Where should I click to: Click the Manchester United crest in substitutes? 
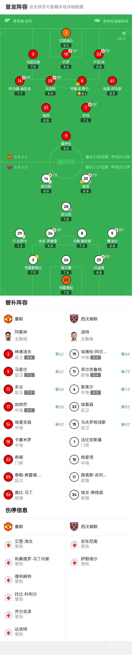8,319
